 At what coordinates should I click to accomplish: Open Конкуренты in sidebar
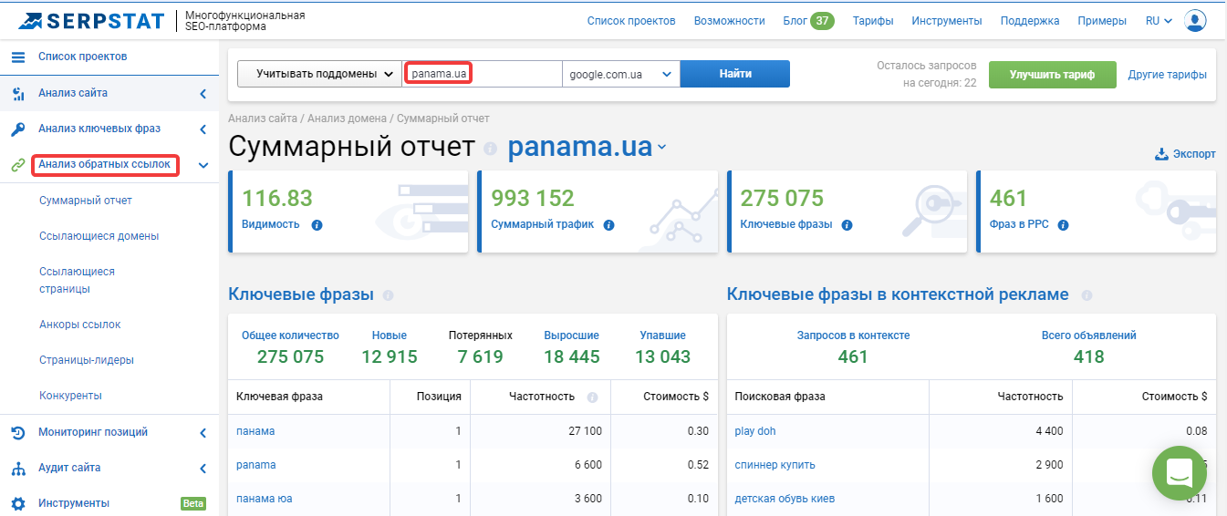70,396
